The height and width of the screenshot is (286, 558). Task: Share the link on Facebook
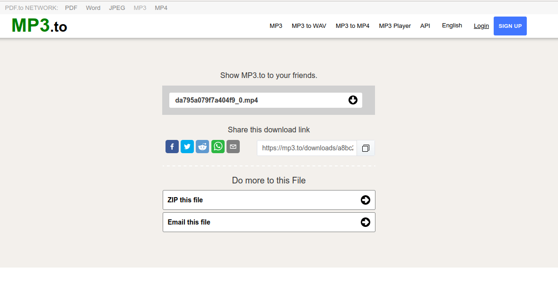172,147
